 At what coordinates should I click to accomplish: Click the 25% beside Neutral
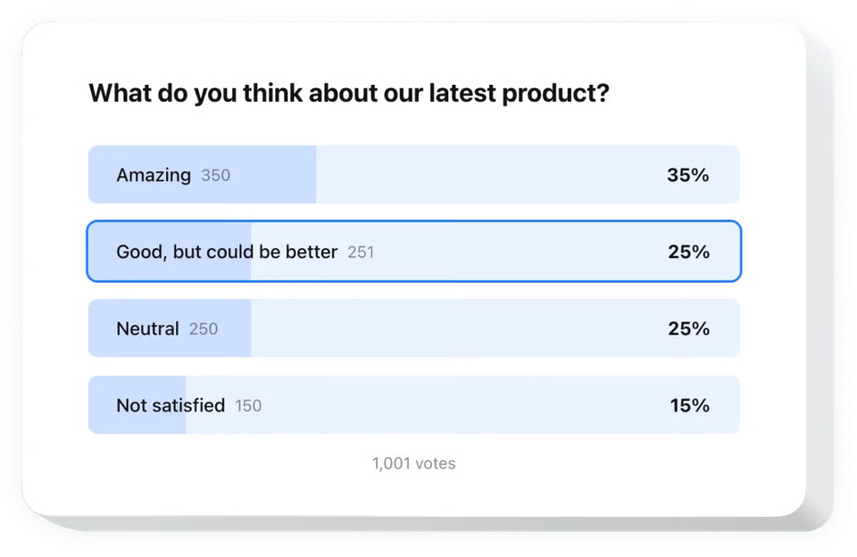[687, 328]
